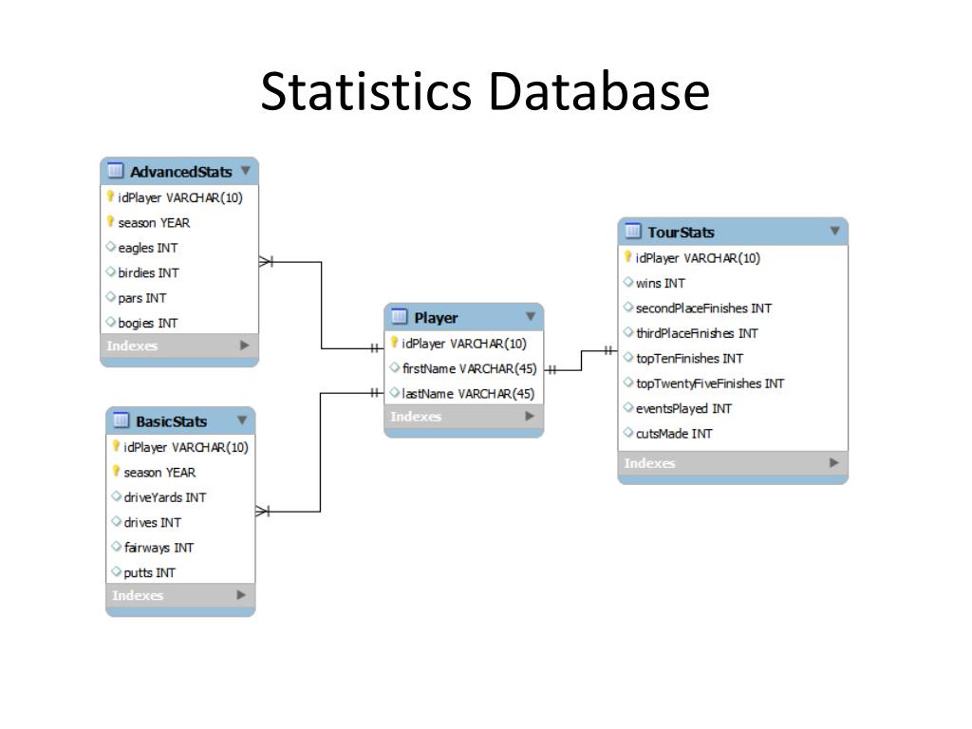972x729 pixels.
Task: Select 'birdies INT' column text
Action: pos(148,272)
